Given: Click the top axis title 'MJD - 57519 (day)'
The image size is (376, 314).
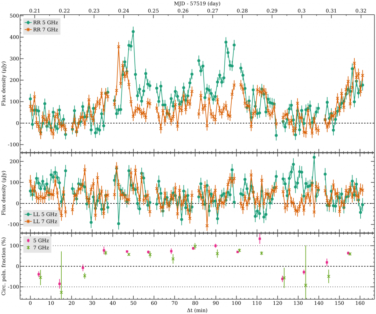Looking at the screenshot, I should click(x=197, y=4).
